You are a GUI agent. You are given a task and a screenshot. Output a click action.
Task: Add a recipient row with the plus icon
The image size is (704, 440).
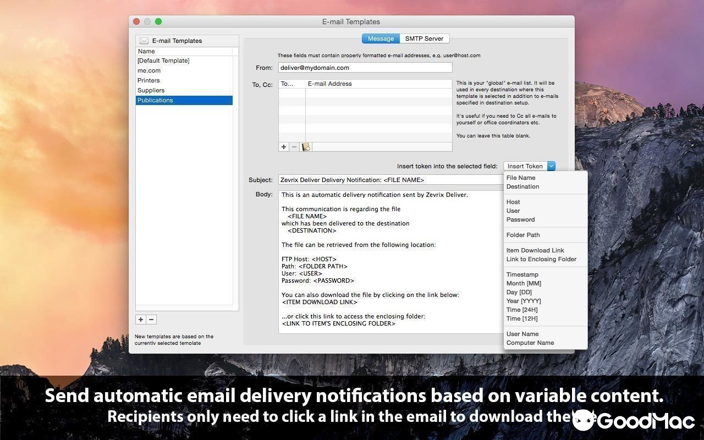283,146
